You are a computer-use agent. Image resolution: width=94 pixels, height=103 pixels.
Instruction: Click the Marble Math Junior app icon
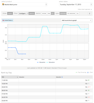3,4
